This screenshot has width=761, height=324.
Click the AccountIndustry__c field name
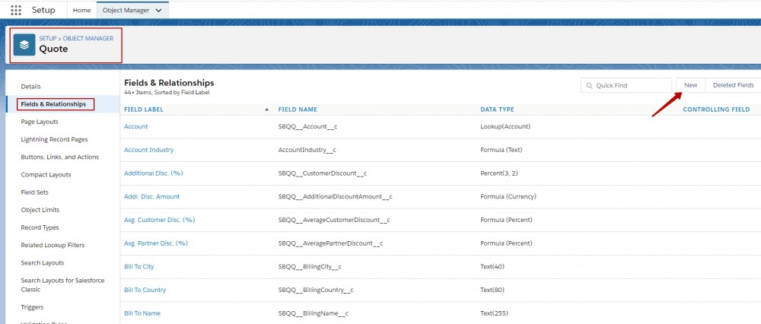pyautogui.click(x=307, y=150)
